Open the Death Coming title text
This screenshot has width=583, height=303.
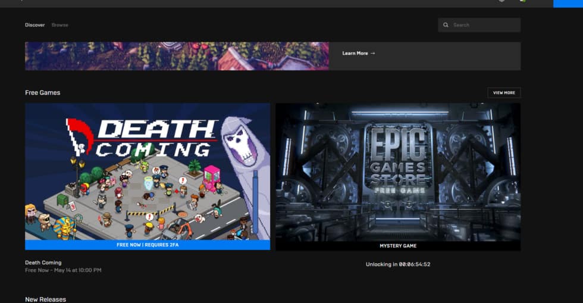coord(43,263)
